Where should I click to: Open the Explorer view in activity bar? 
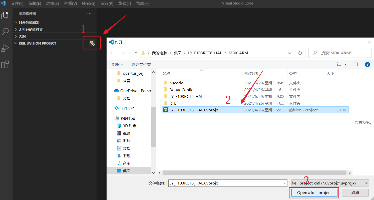point(5,16)
